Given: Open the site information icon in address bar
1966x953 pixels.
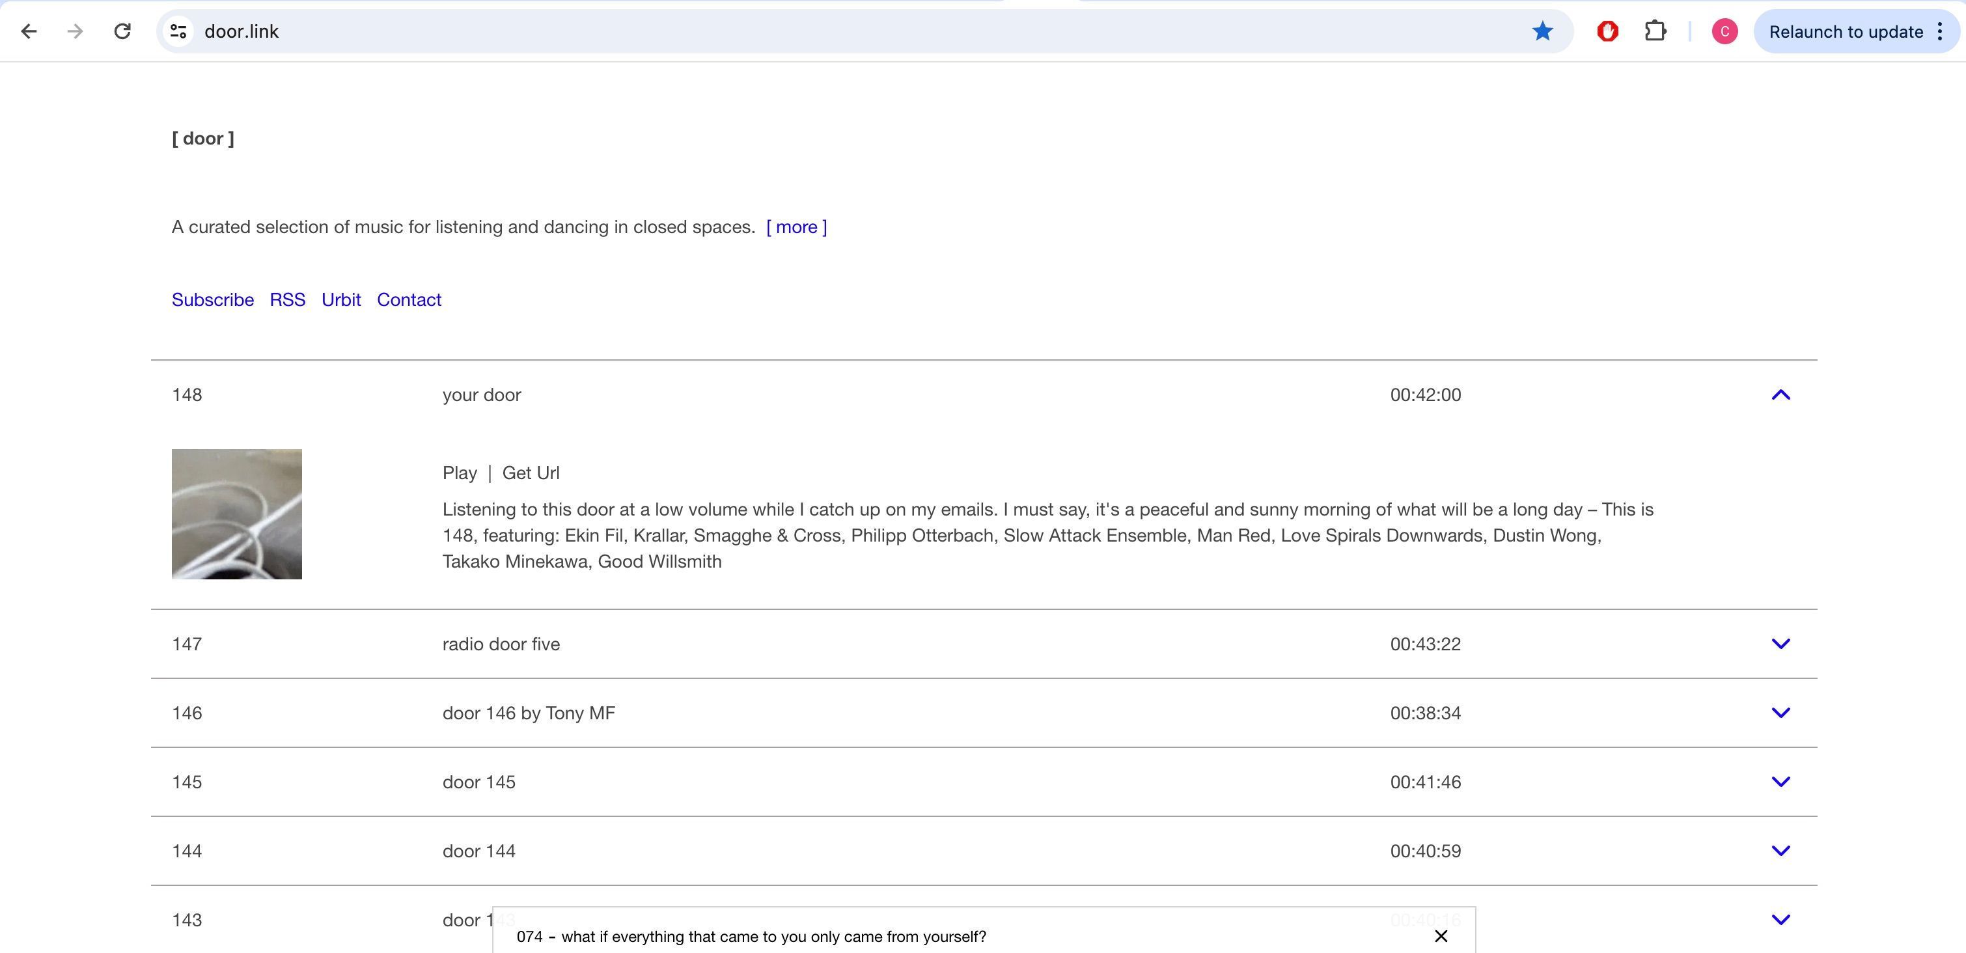Looking at the screenshot, I should click(178, 31).
